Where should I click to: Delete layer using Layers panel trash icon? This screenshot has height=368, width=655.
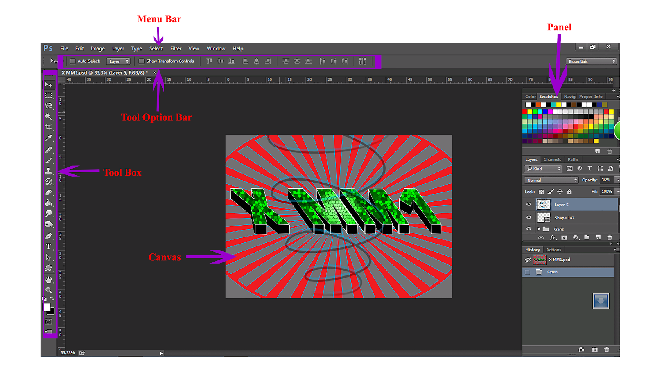point(610,237)
